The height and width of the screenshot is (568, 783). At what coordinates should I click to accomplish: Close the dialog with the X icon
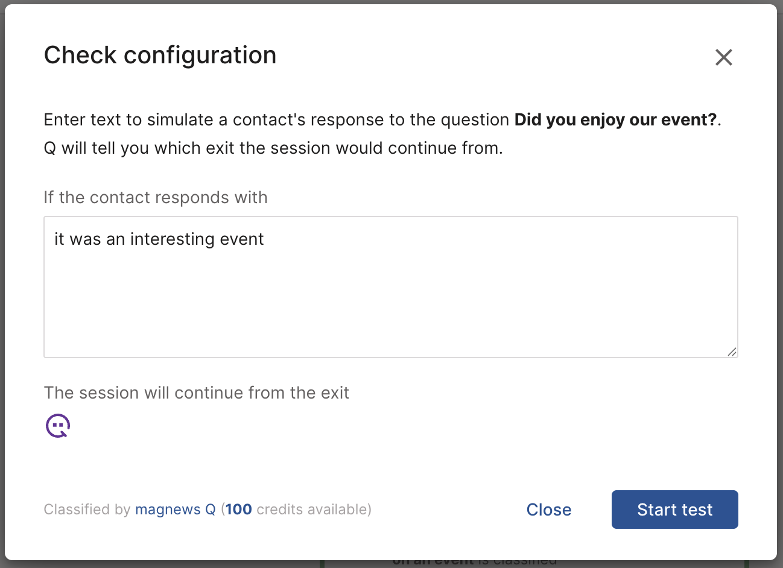click(x=723, y=57)
